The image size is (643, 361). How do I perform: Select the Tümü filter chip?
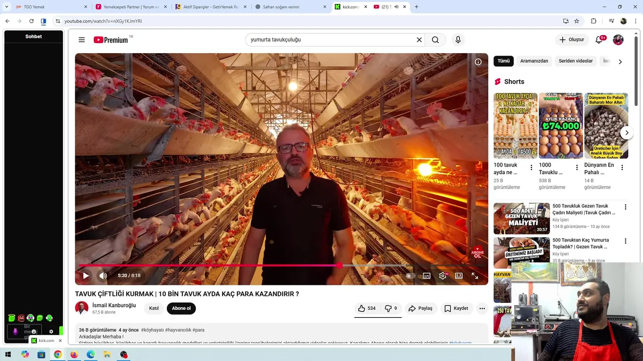click(503, 61)
